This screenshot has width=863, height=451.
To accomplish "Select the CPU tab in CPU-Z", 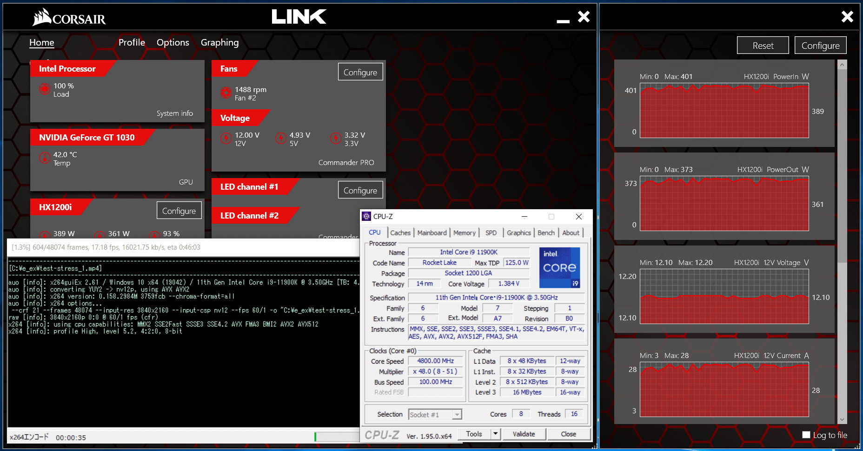I will click(x=375, y=232).
